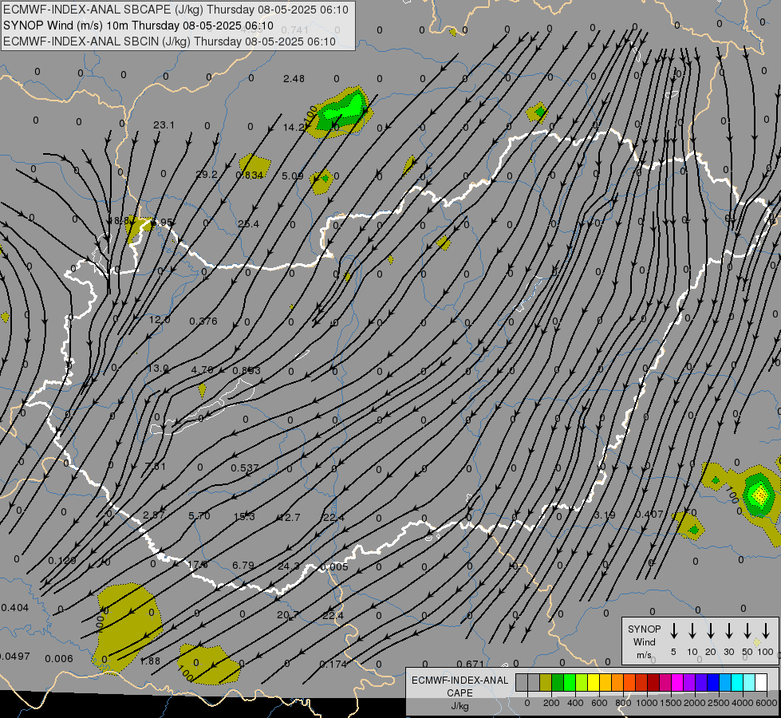Select the map value 13.0
Screen dimensions: 781x718
click(x=159, y=369)
